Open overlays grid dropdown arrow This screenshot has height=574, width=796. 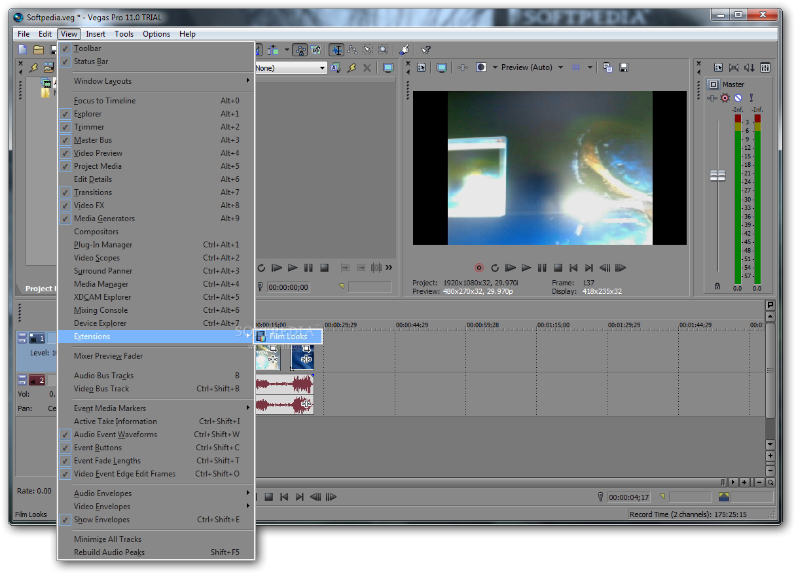coord(590,67)
